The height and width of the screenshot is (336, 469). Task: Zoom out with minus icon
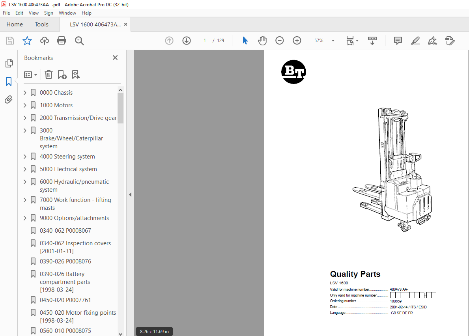[x=280, y=41]
